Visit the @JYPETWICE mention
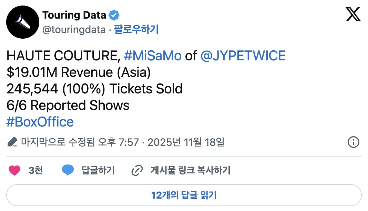This screenshot has height=211, width=368. [x=243, y=56]
